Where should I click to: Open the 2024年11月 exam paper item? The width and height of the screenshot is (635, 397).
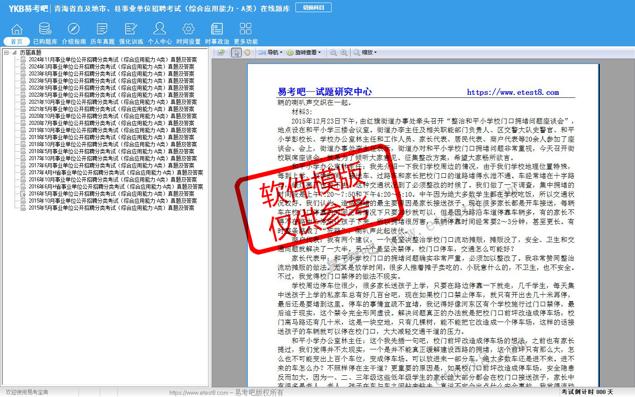pyautogui.click(x=112, y=60)
